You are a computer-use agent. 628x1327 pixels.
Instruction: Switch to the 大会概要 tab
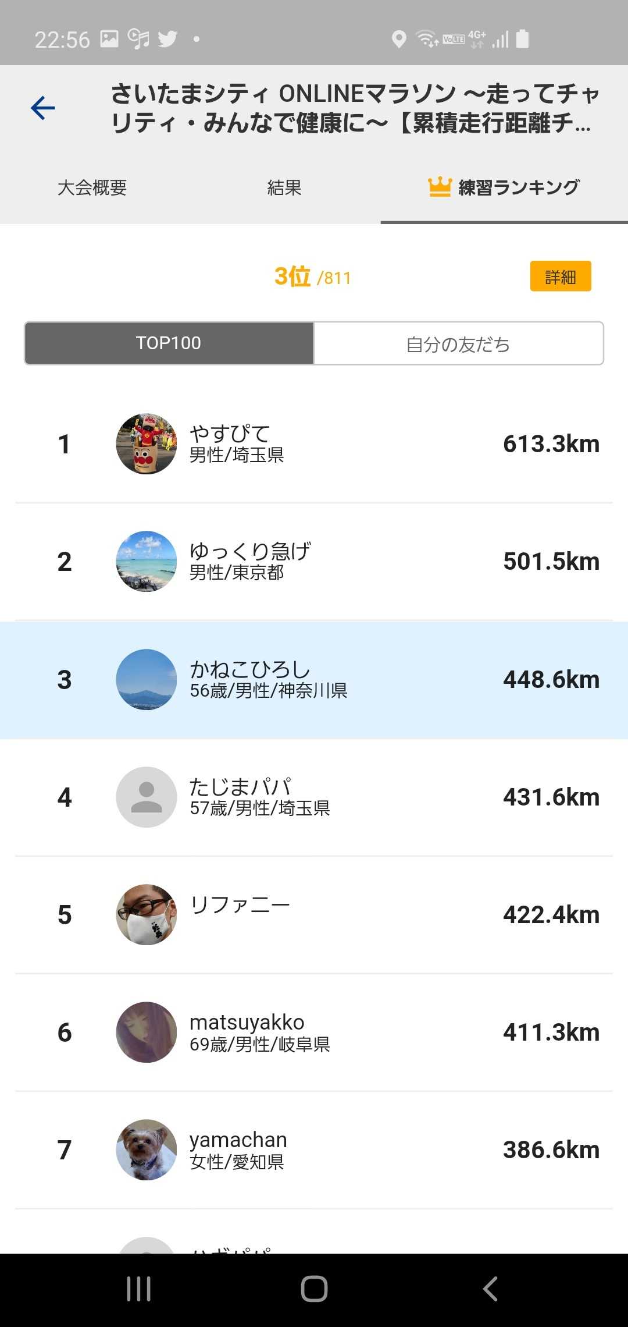click(92, 187)
